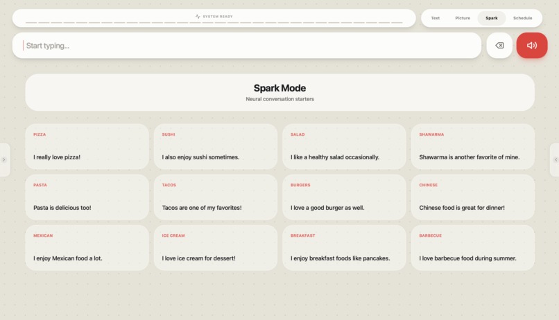The width and height of the screenshot is (559, 320).
Task: Switch to the Picture tab
Action: click(x=463, y=18)
